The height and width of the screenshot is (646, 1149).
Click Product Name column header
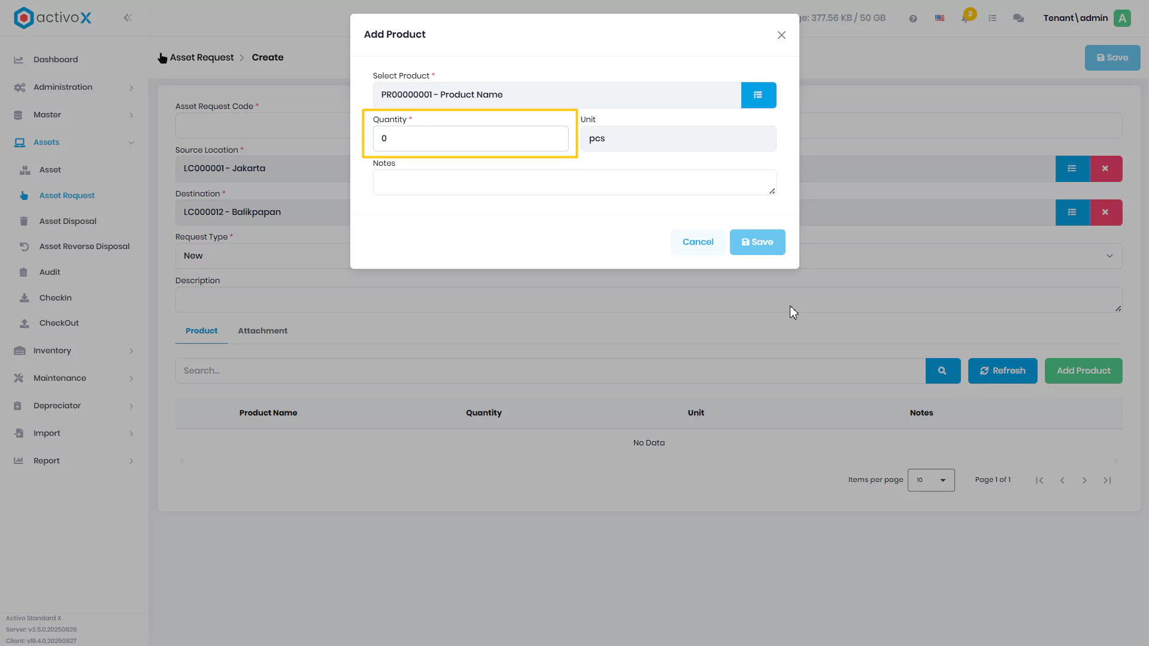tap(268, 413)
